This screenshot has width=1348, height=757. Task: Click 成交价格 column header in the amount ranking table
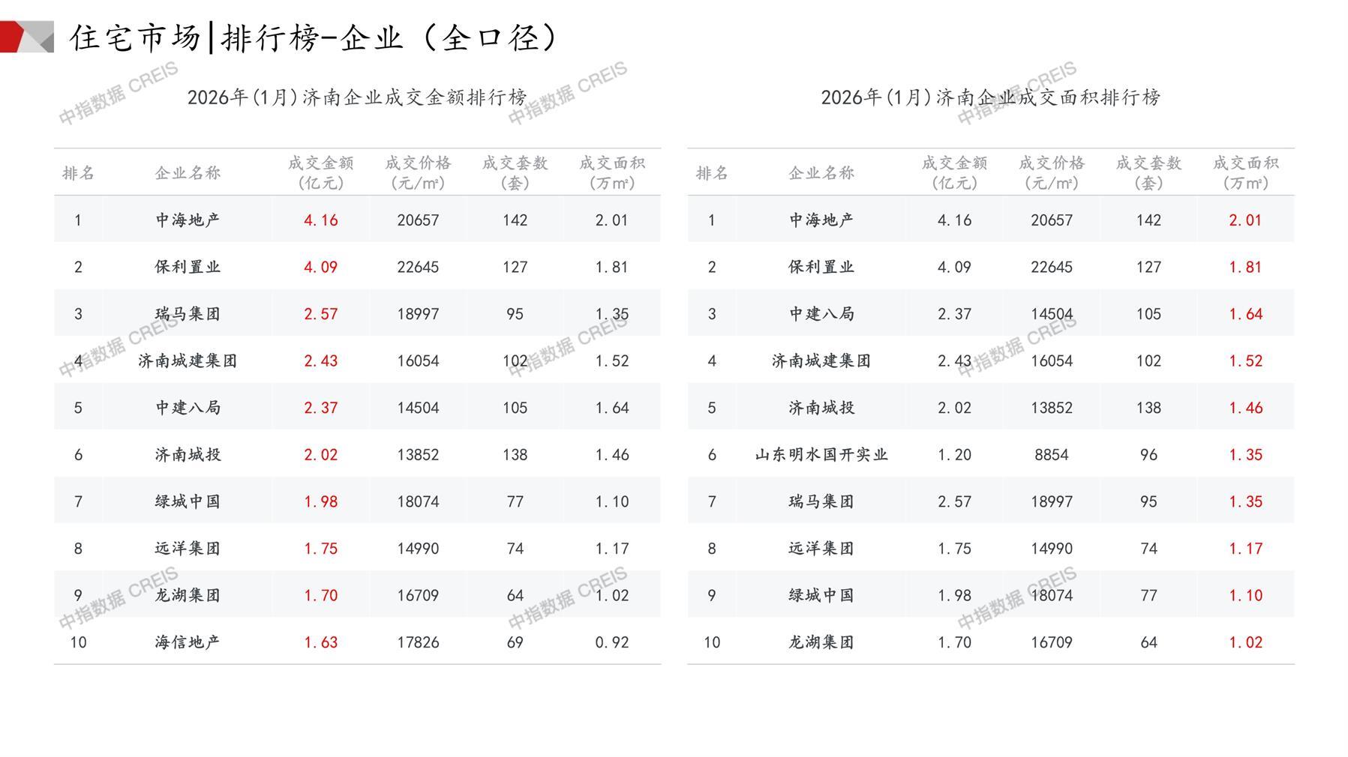[x=418, y=172]
